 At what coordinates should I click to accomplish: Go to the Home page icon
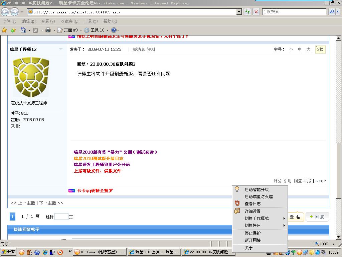tap(23, 30)
